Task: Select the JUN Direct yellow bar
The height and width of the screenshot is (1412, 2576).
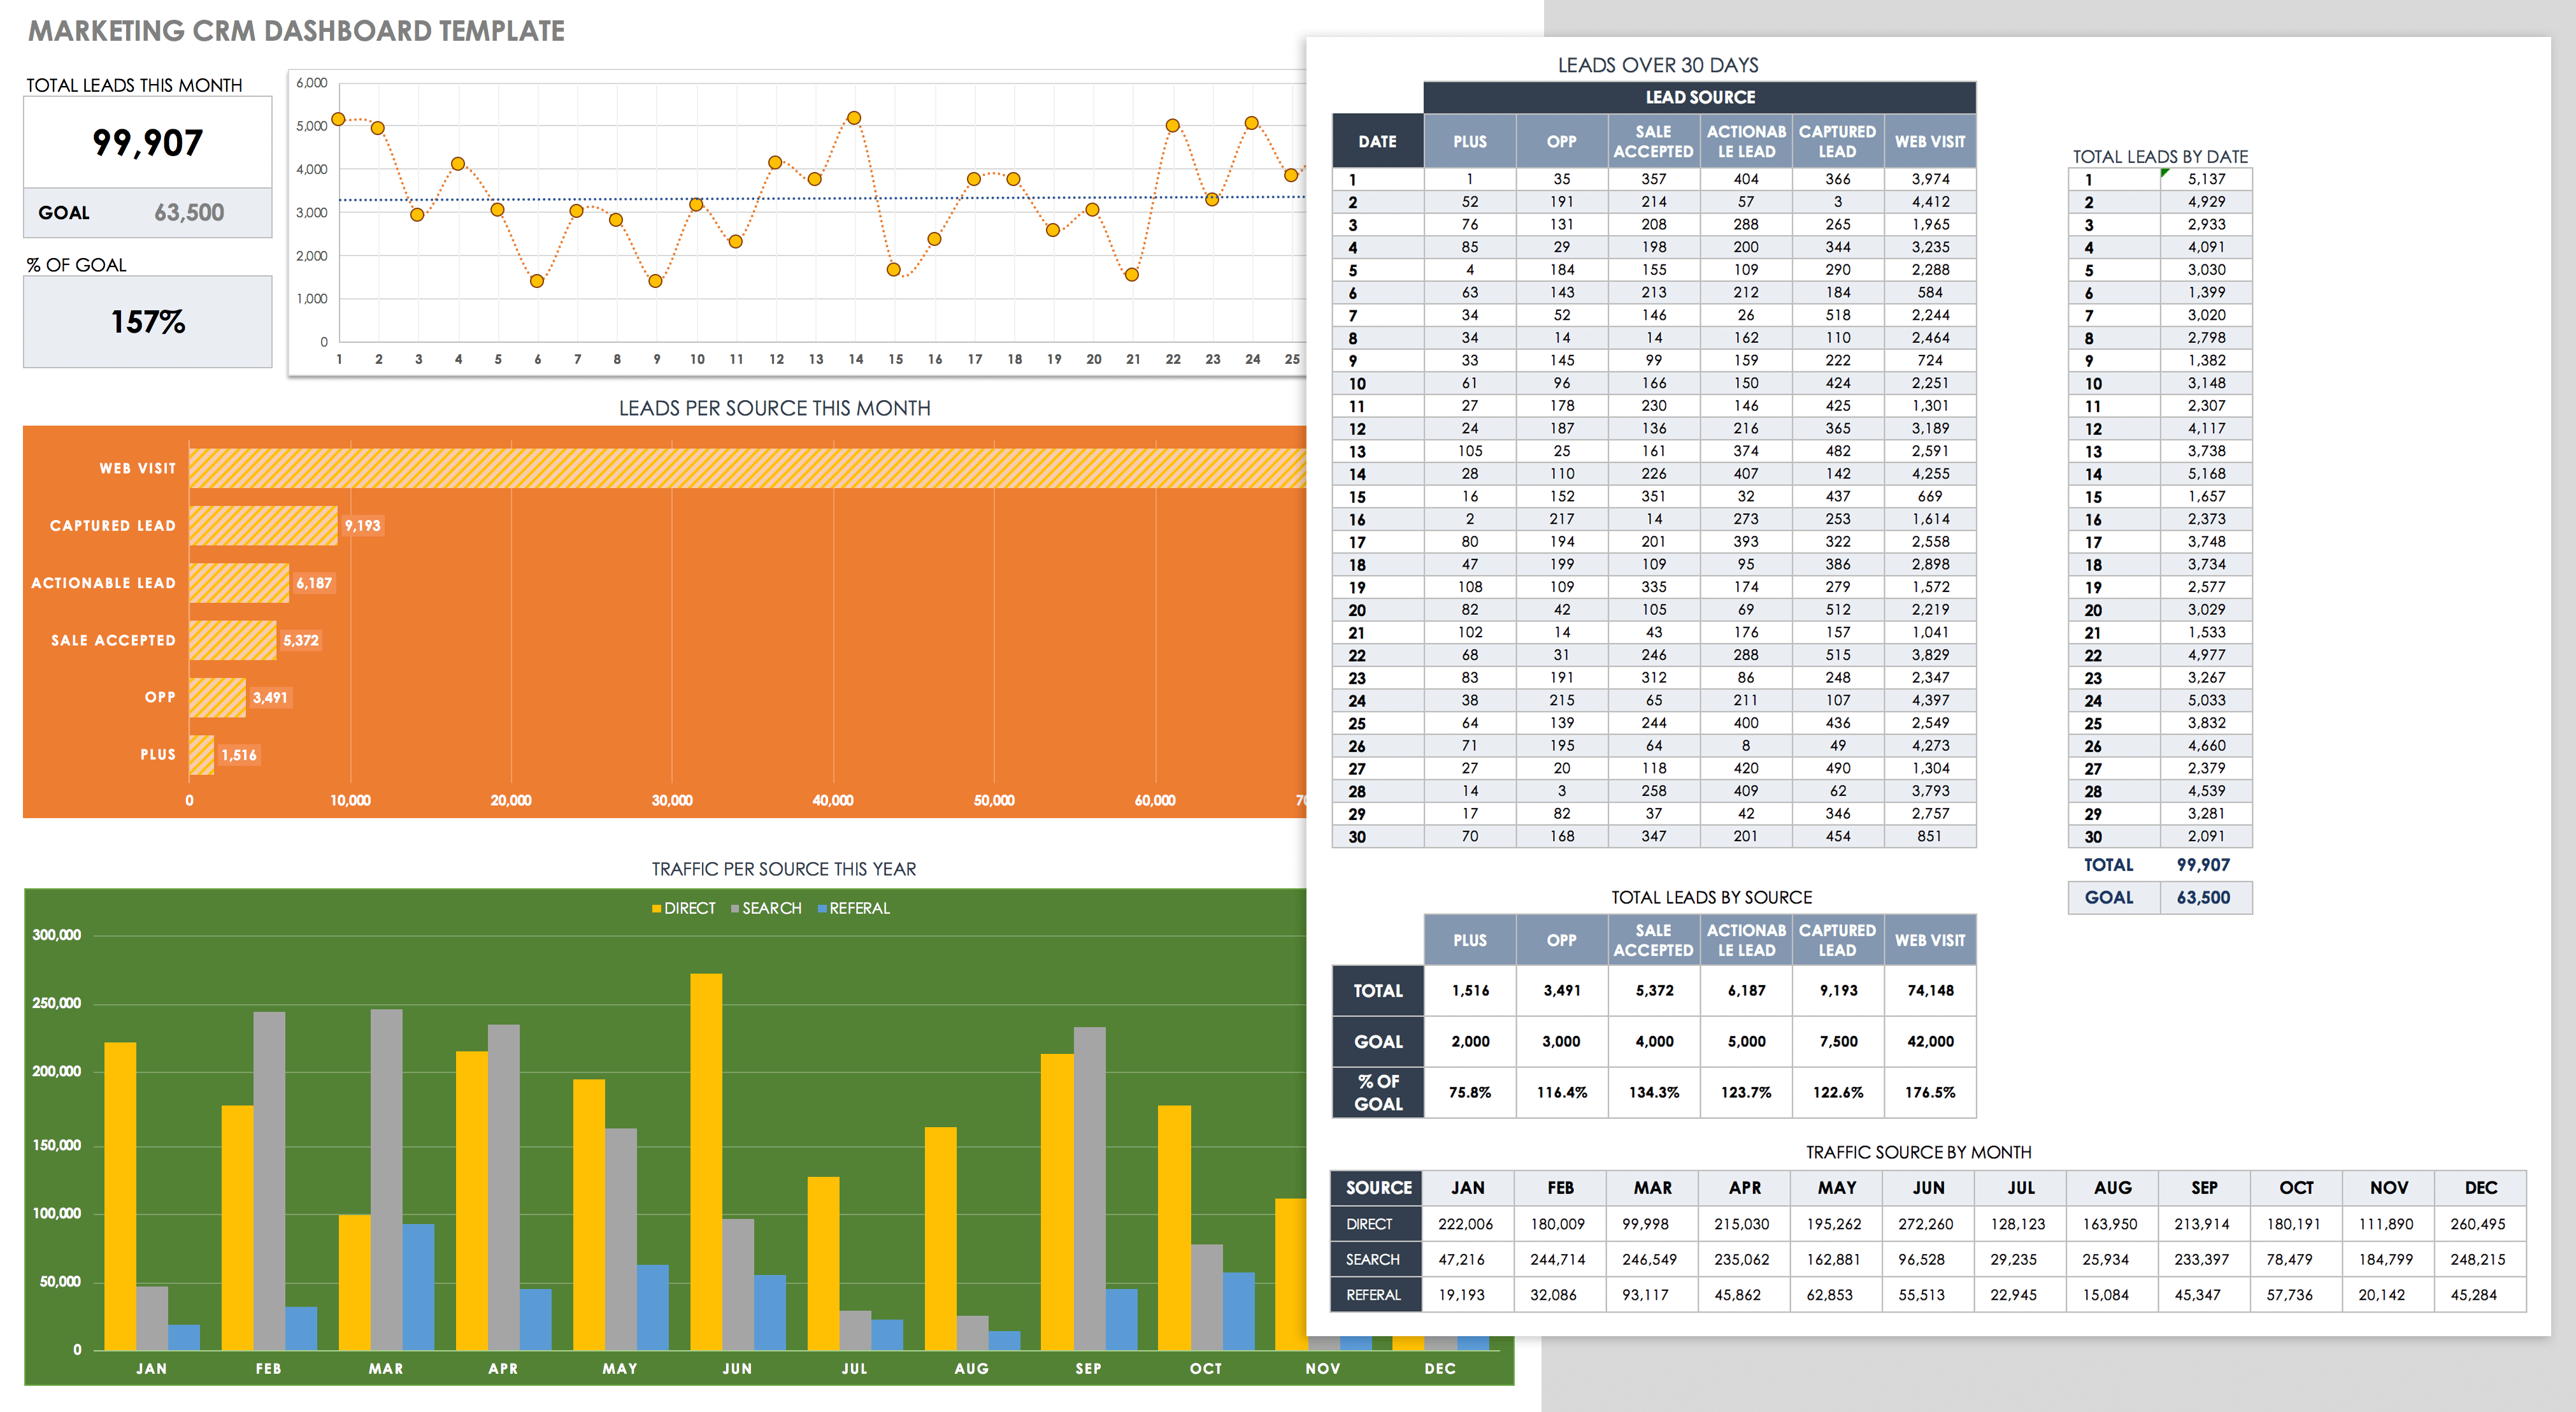Action: click(706, 1160)
